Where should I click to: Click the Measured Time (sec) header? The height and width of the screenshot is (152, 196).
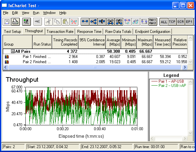coord(162,42)
